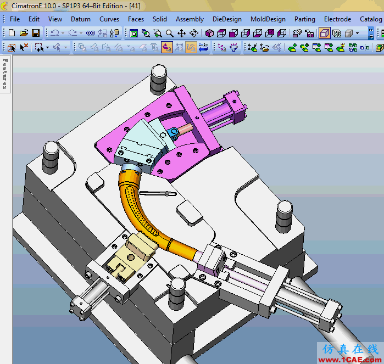Viewport: 384px width, 364px height.
Task: Click the preview eyeglasses icon
Action: [x=90, y=33]
